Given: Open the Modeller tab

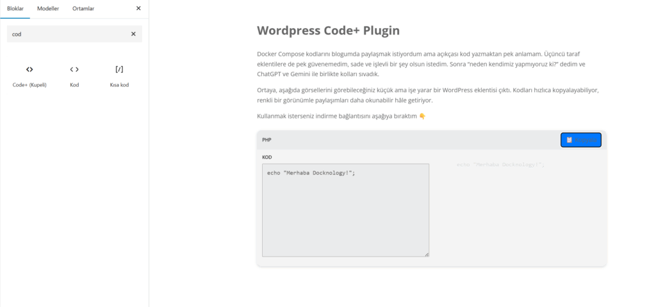Looking at the screenshot, I should coord(48,8).
